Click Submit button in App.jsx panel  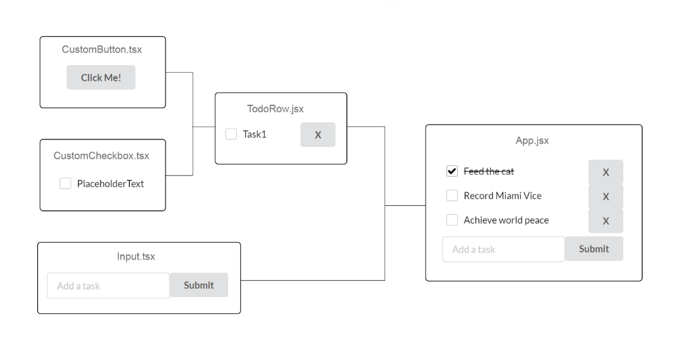click(594, 249)
